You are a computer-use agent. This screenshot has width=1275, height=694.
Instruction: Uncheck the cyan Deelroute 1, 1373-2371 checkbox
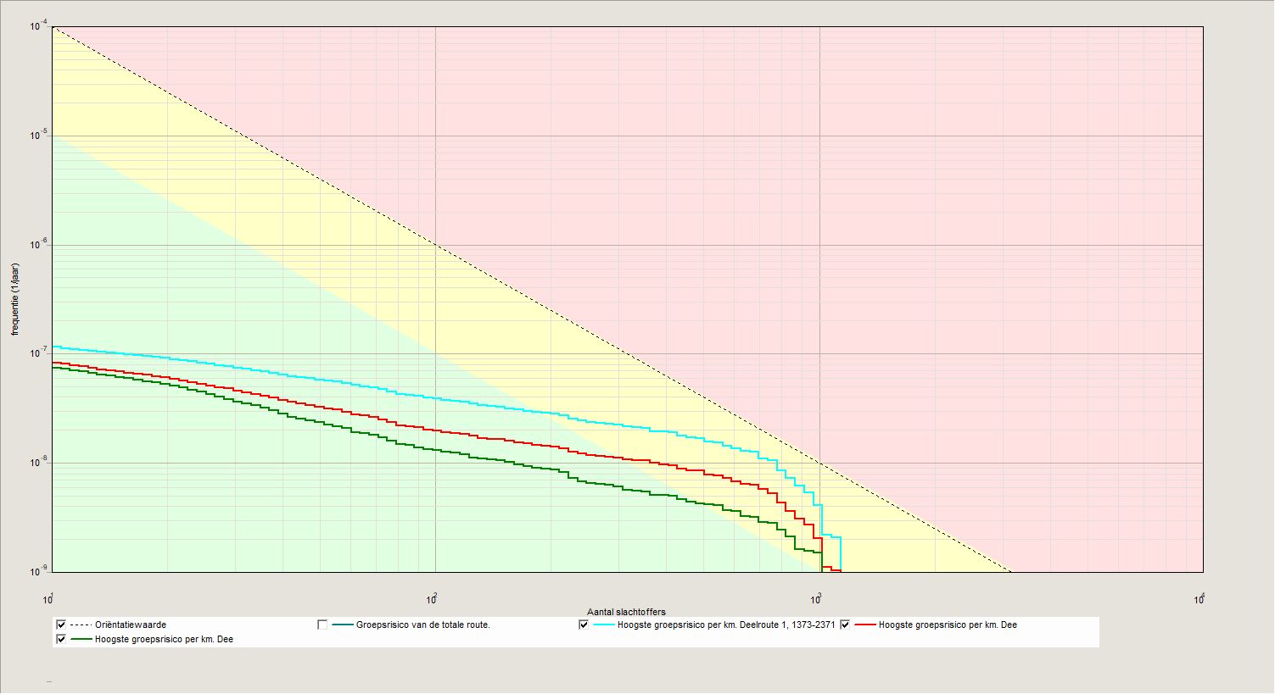click(x=584, y=625)
